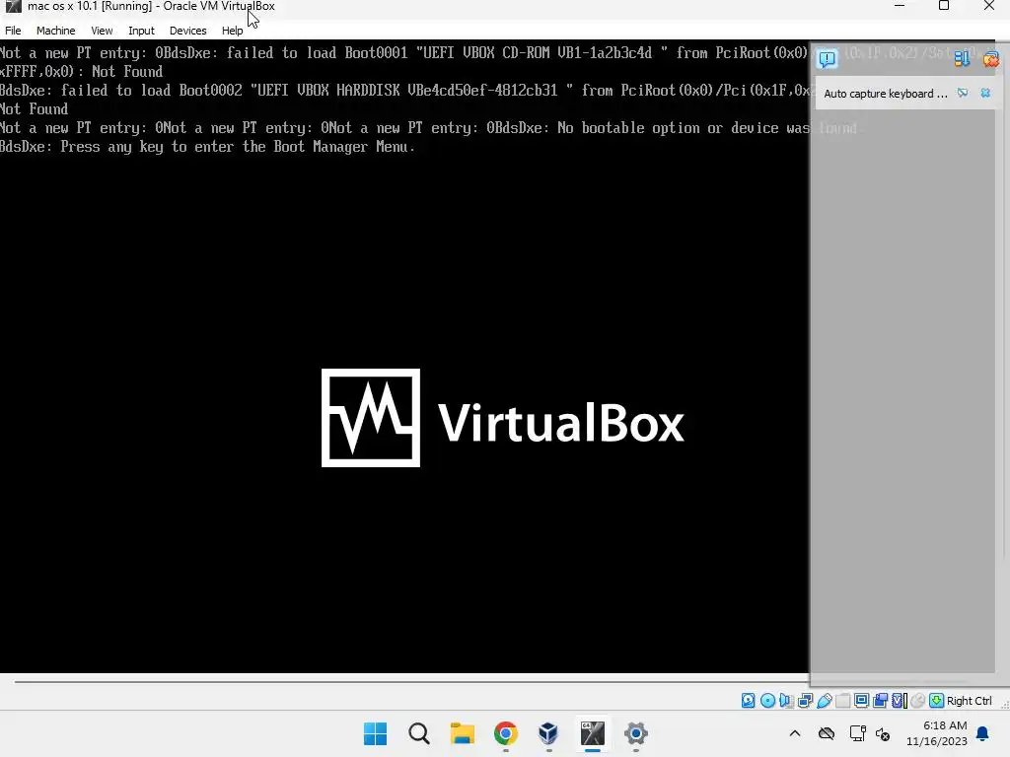Click the muted volume tray icon

883,733
